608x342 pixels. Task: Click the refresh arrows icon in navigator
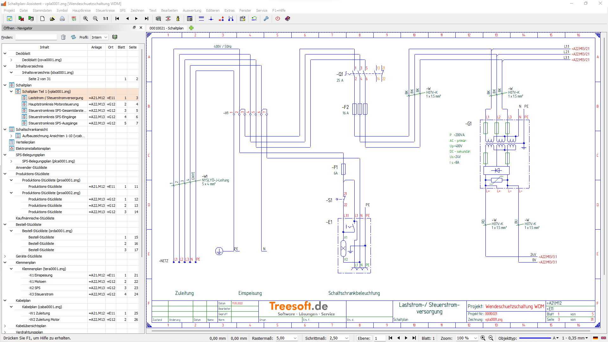point(73,37)
